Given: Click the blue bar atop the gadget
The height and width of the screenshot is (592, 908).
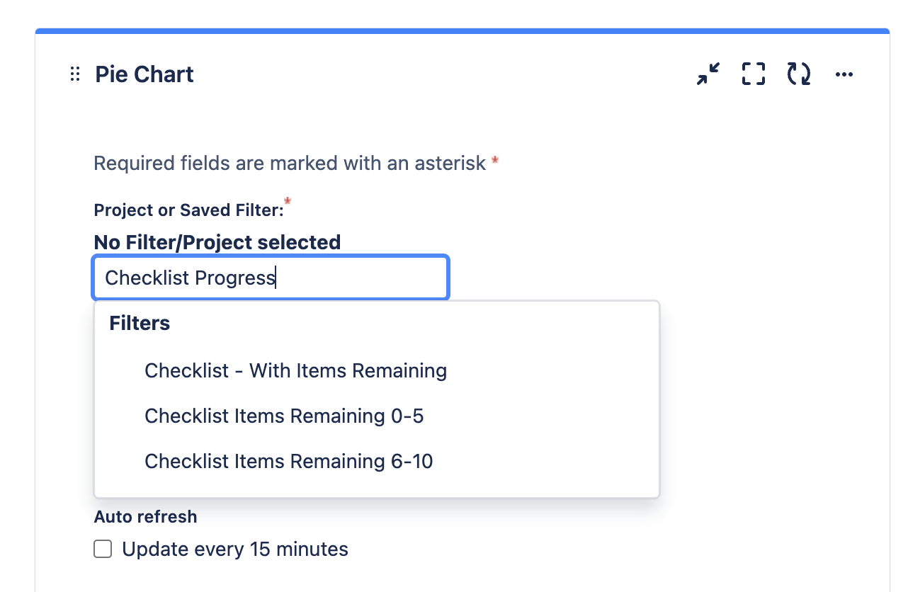Looking at the screenshot, I should pos(462,31).
